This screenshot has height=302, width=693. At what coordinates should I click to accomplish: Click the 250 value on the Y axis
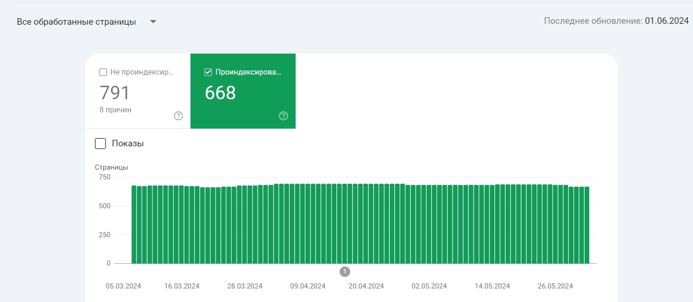click(x=105, y=235)
